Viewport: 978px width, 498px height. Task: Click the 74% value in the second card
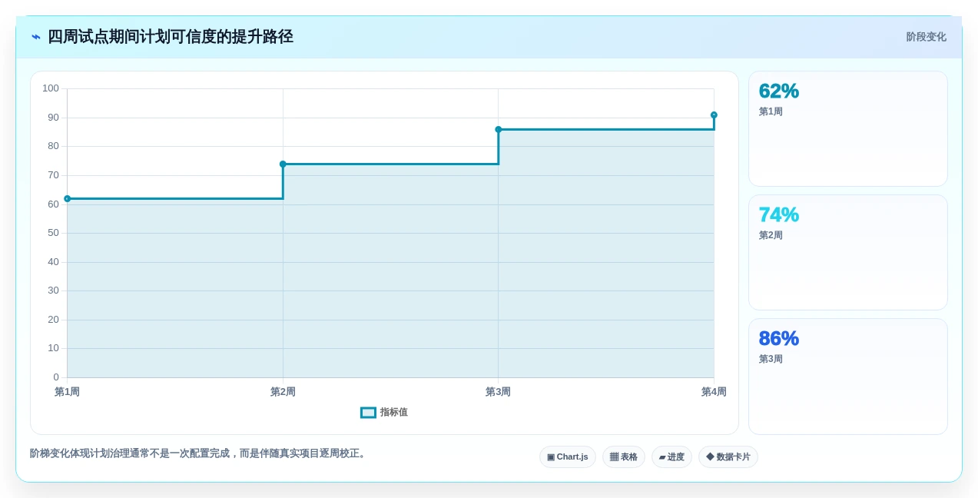coord(779,214)
